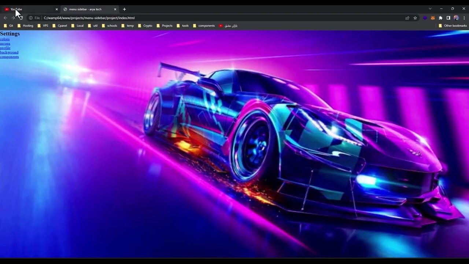Viewport: 469px width, 264px height.
Task: Follow the incons link
Action: (5, 44)
